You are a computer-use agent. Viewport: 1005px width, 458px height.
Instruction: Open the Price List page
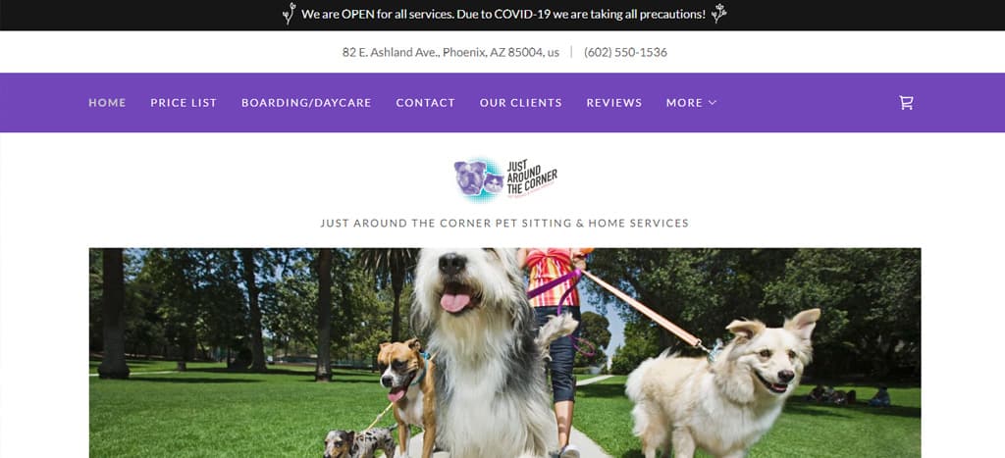point(184,103)
